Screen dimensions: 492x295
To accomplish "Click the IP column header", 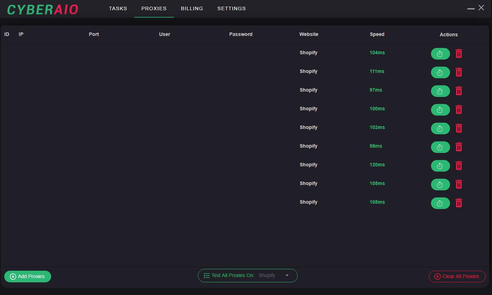I will [x=21, y=35].
